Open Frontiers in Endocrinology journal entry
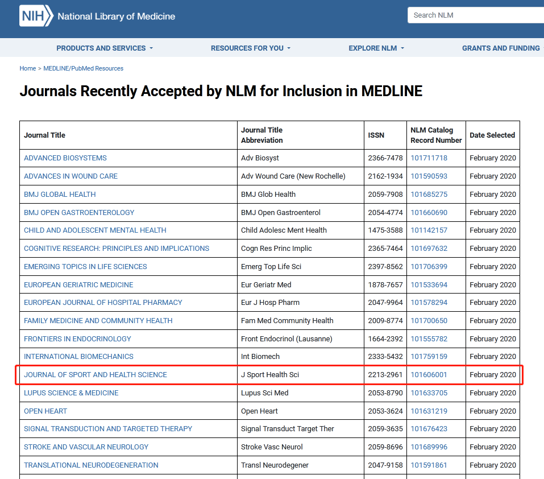 tap(77, 339)
